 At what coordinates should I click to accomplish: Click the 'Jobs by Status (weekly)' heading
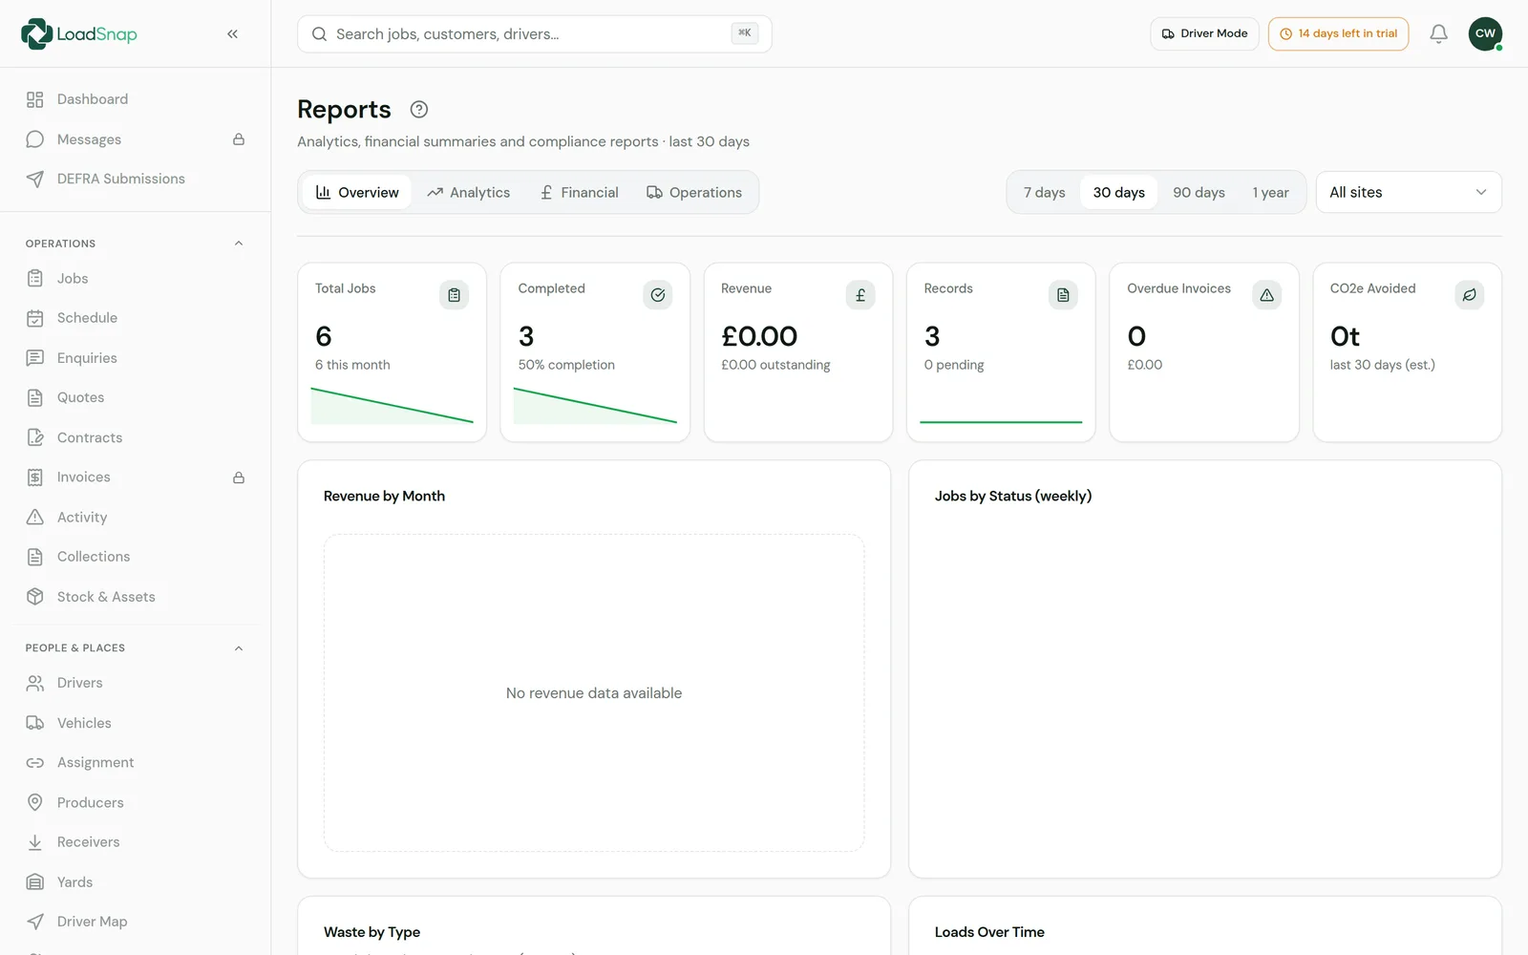tap(1013, 497)
